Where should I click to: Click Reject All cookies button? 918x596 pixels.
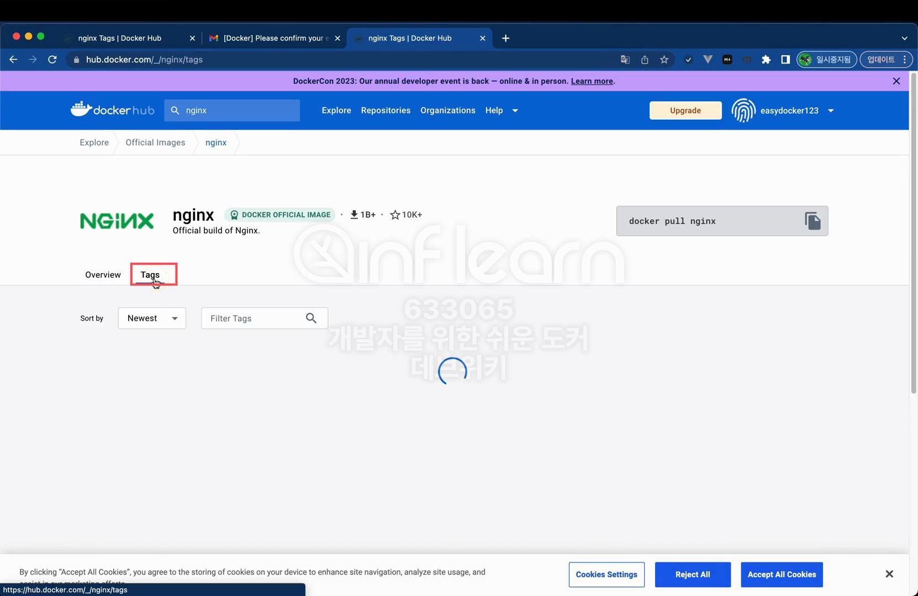coord(693,574)
